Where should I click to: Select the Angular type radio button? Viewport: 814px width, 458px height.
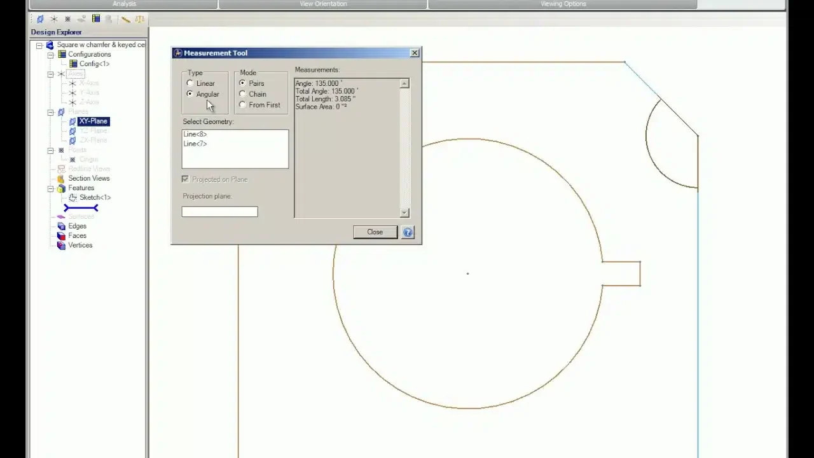[190, 94]
